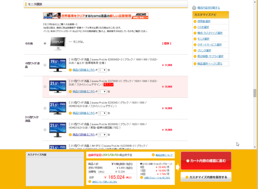Click the DISPLAY monitor image for モニタなし

[58, 43]
